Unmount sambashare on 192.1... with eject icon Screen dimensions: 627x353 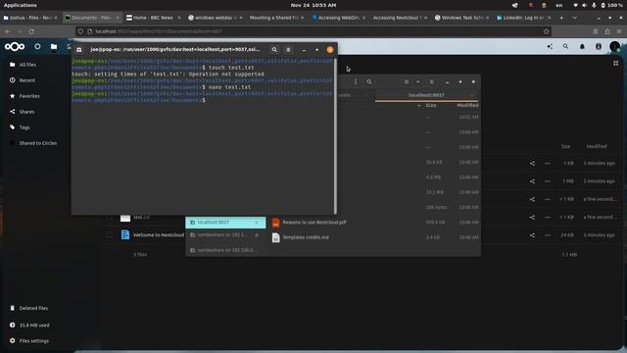point(257,235)
